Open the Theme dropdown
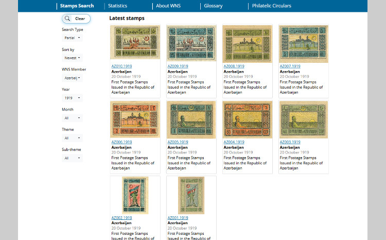386x240 pixels. pyautogui.click(x=72, y=138)
